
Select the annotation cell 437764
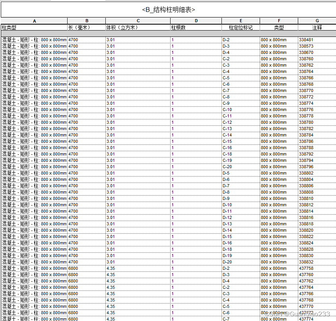317,287
